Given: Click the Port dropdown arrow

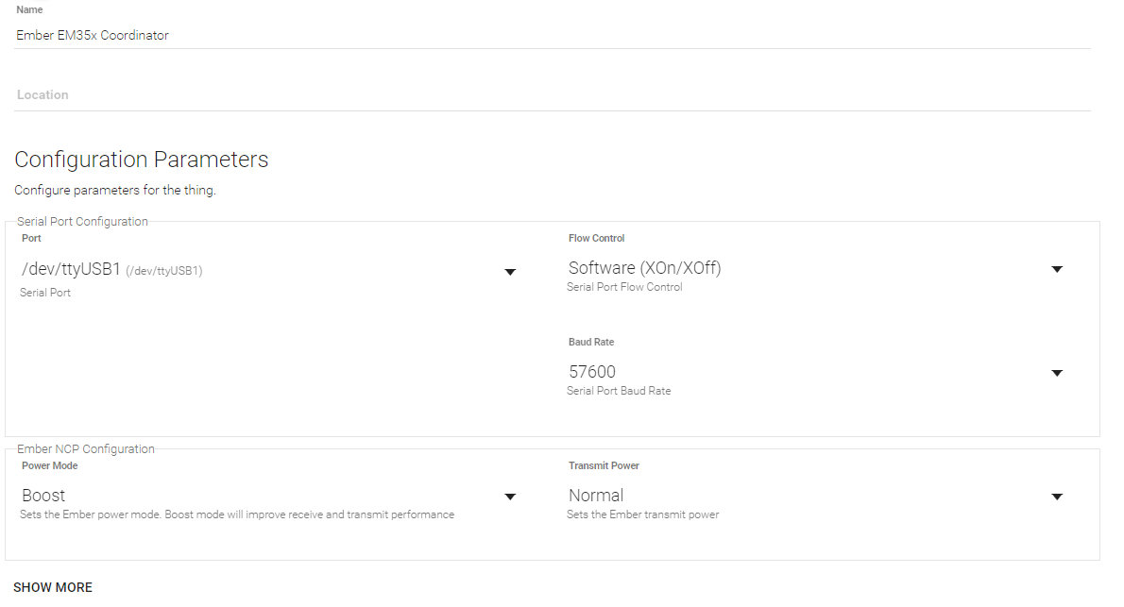Looking at the screenshot, I should [x=510, y=272].
